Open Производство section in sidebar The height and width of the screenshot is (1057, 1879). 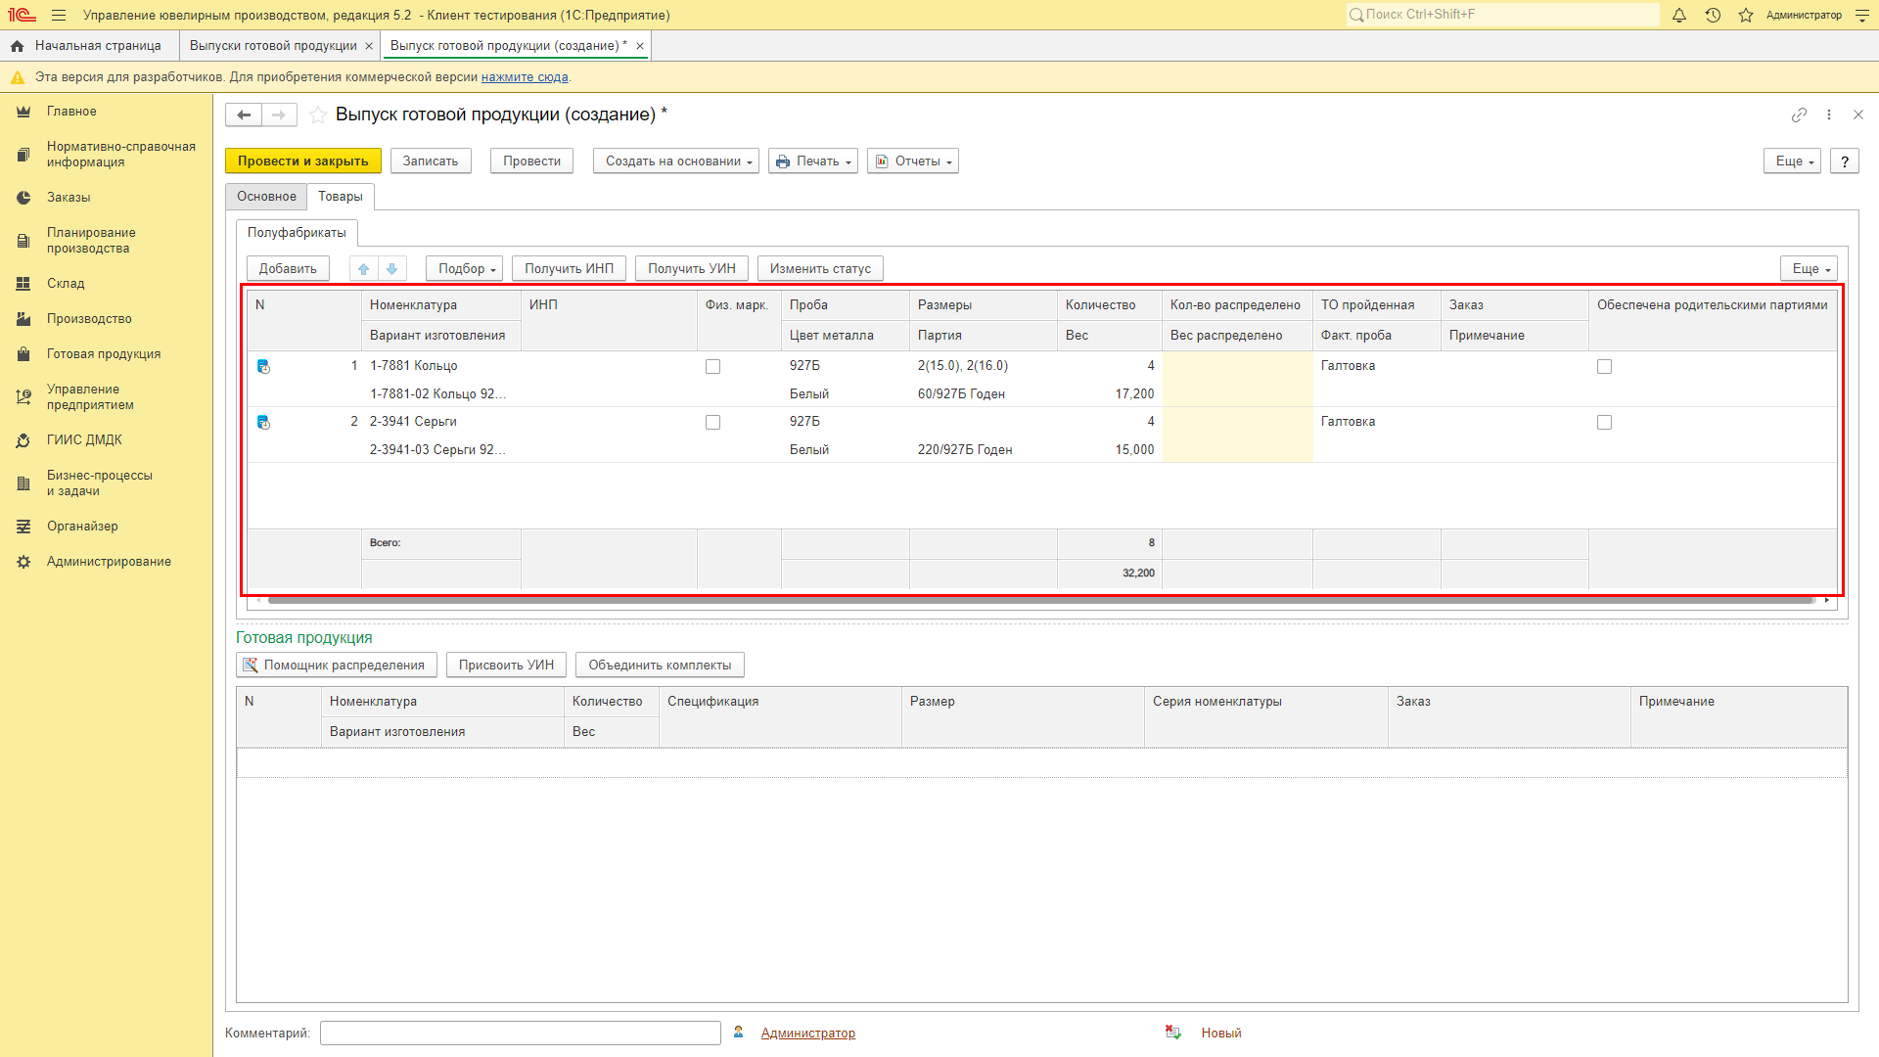click(89, 319)
